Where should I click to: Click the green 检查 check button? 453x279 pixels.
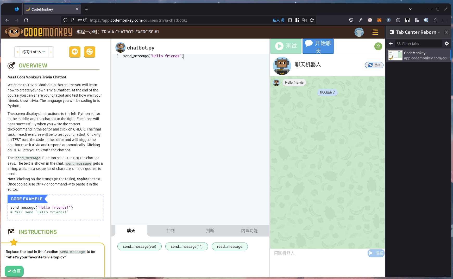(14, 271)
